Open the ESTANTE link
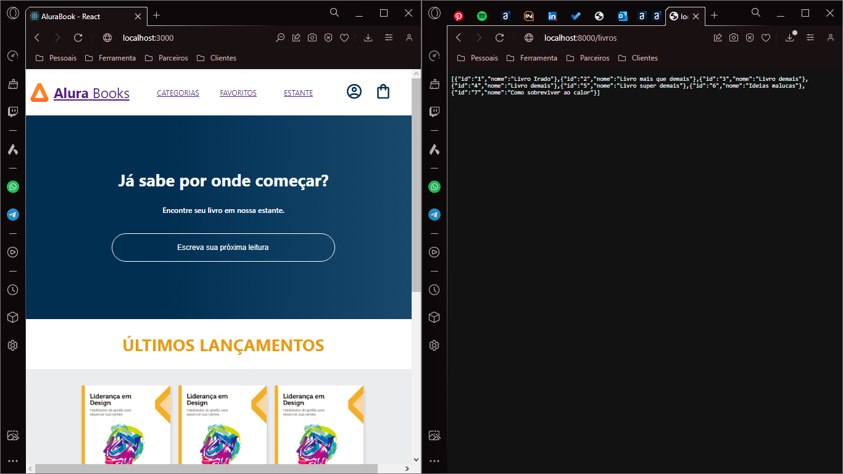This screenshot has height=474, width=843. click(298, 93)
